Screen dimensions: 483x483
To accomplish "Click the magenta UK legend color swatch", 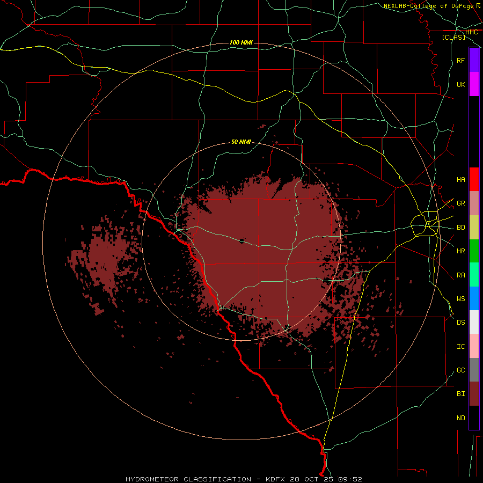I will click(x=474, y=84).
